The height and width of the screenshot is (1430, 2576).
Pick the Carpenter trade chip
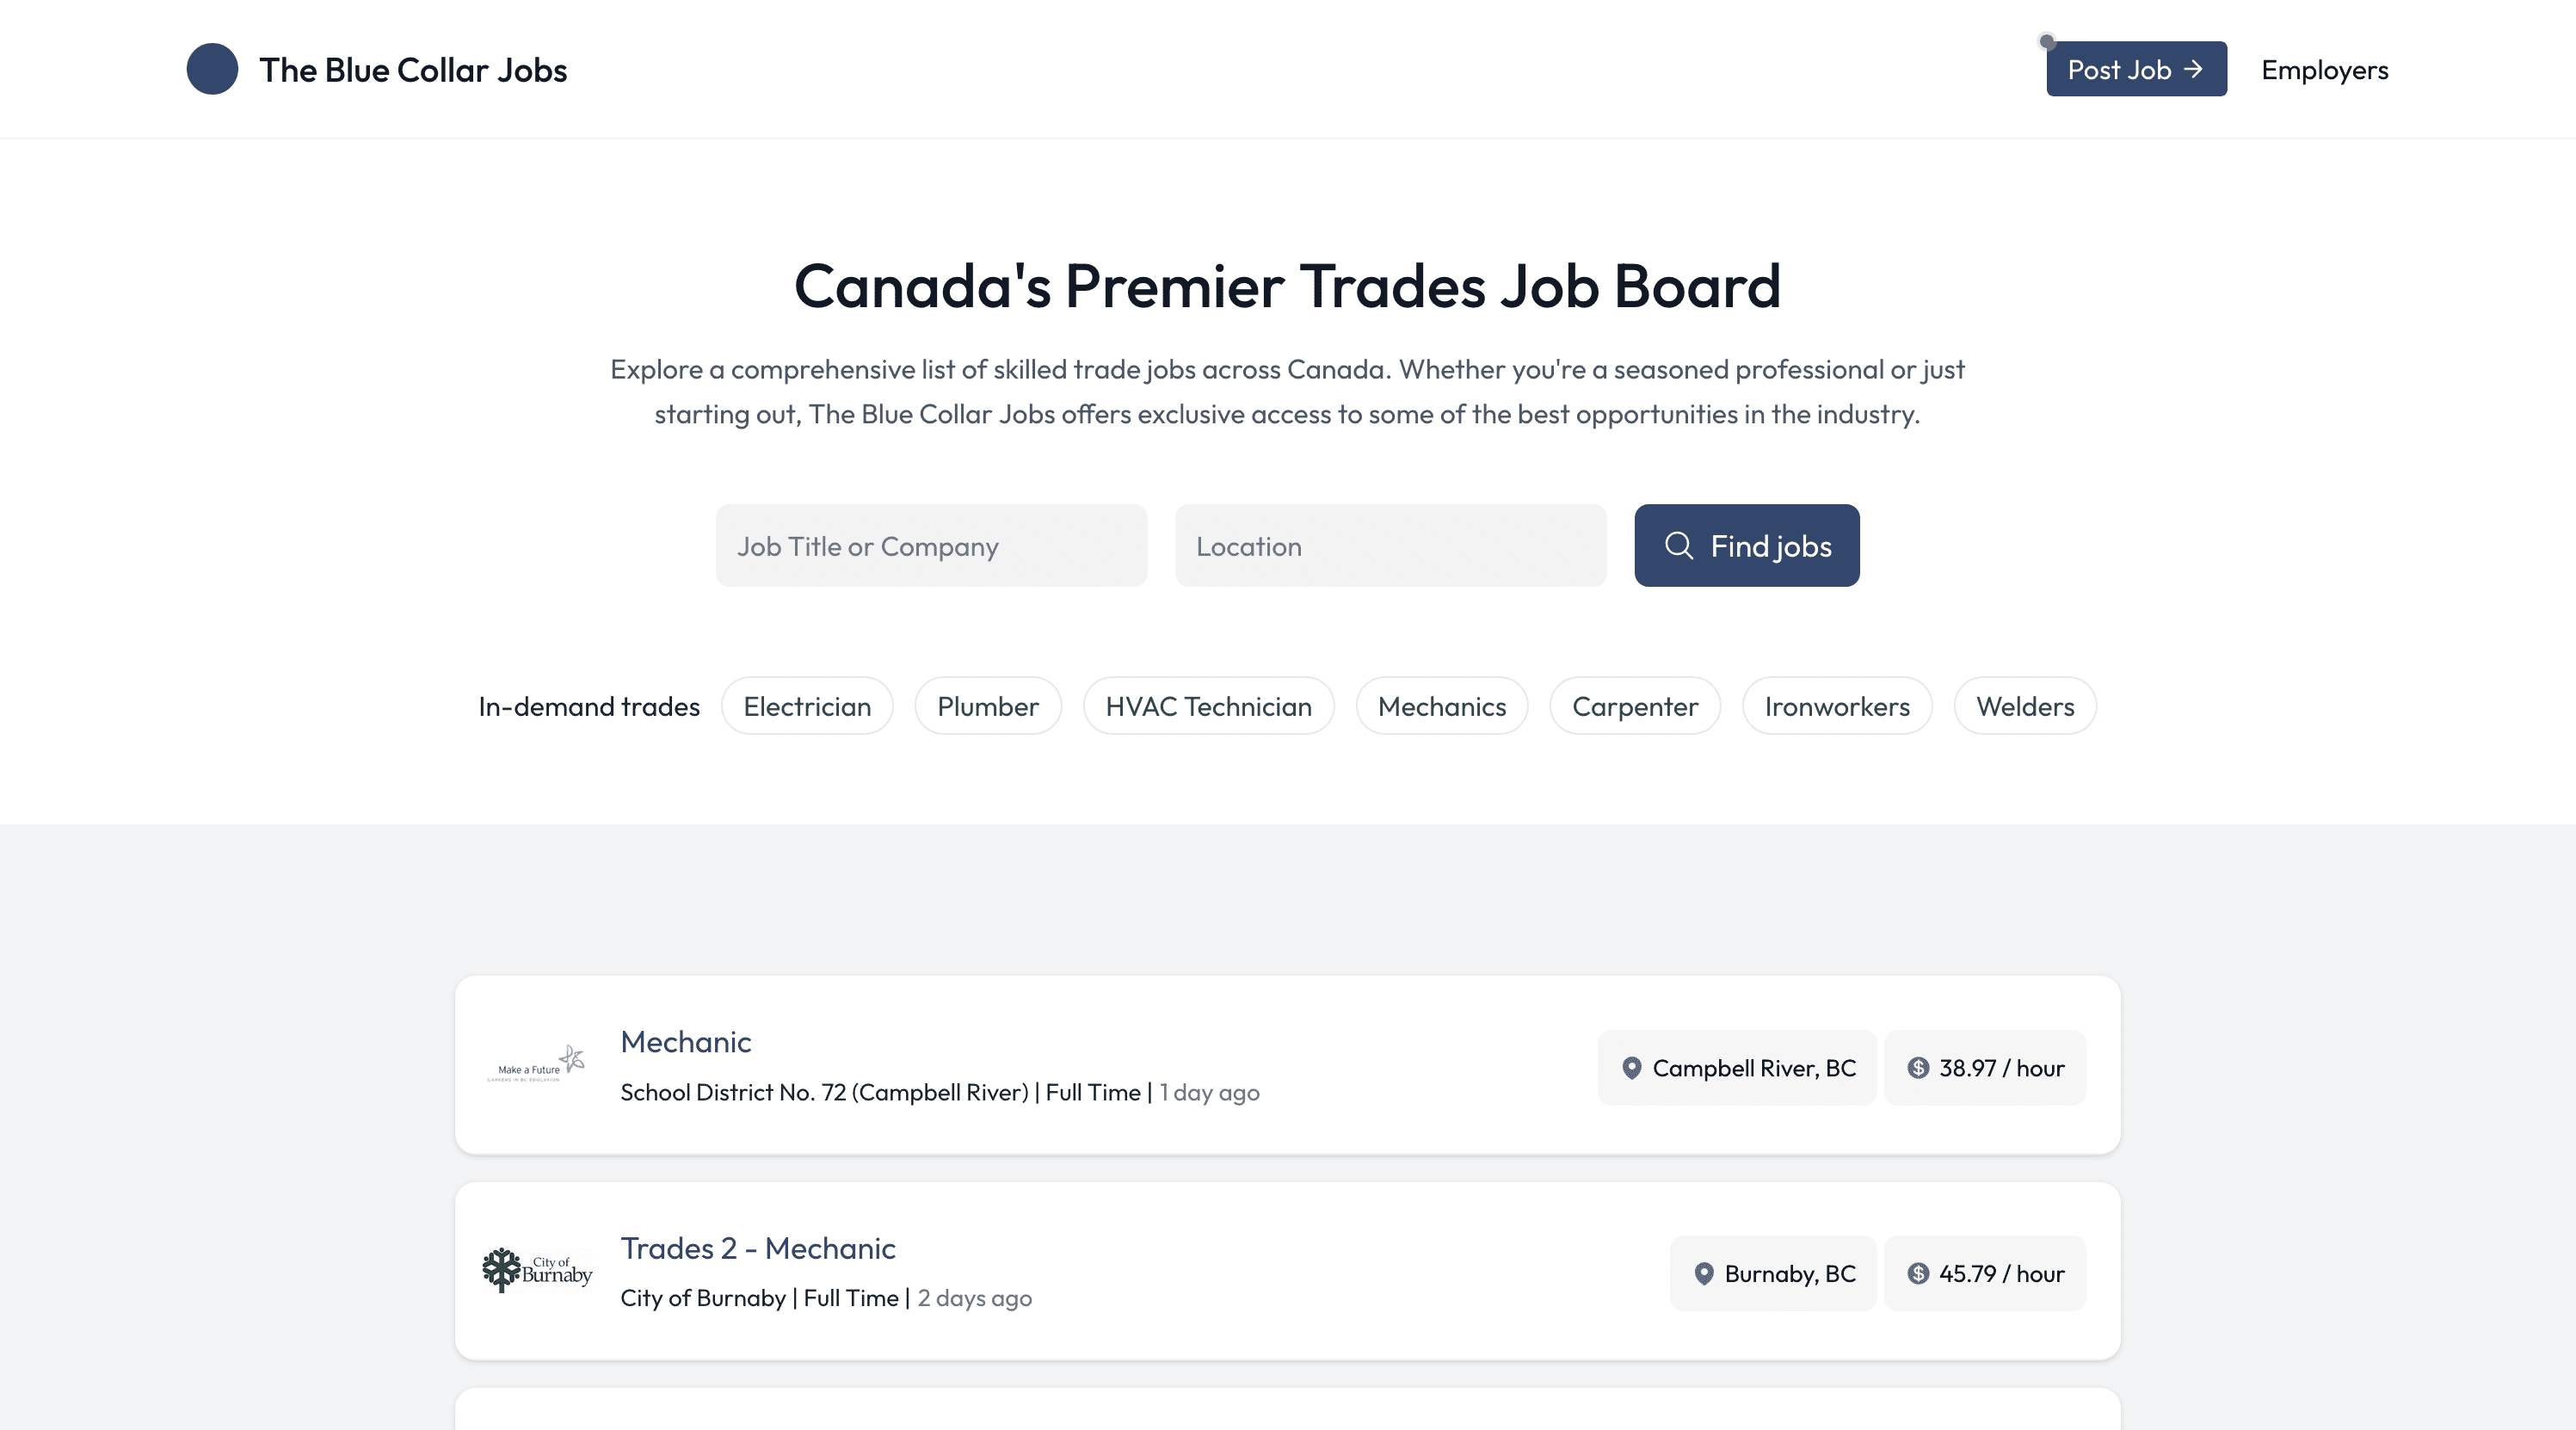pyautogui.click(x=1635, y=706)
